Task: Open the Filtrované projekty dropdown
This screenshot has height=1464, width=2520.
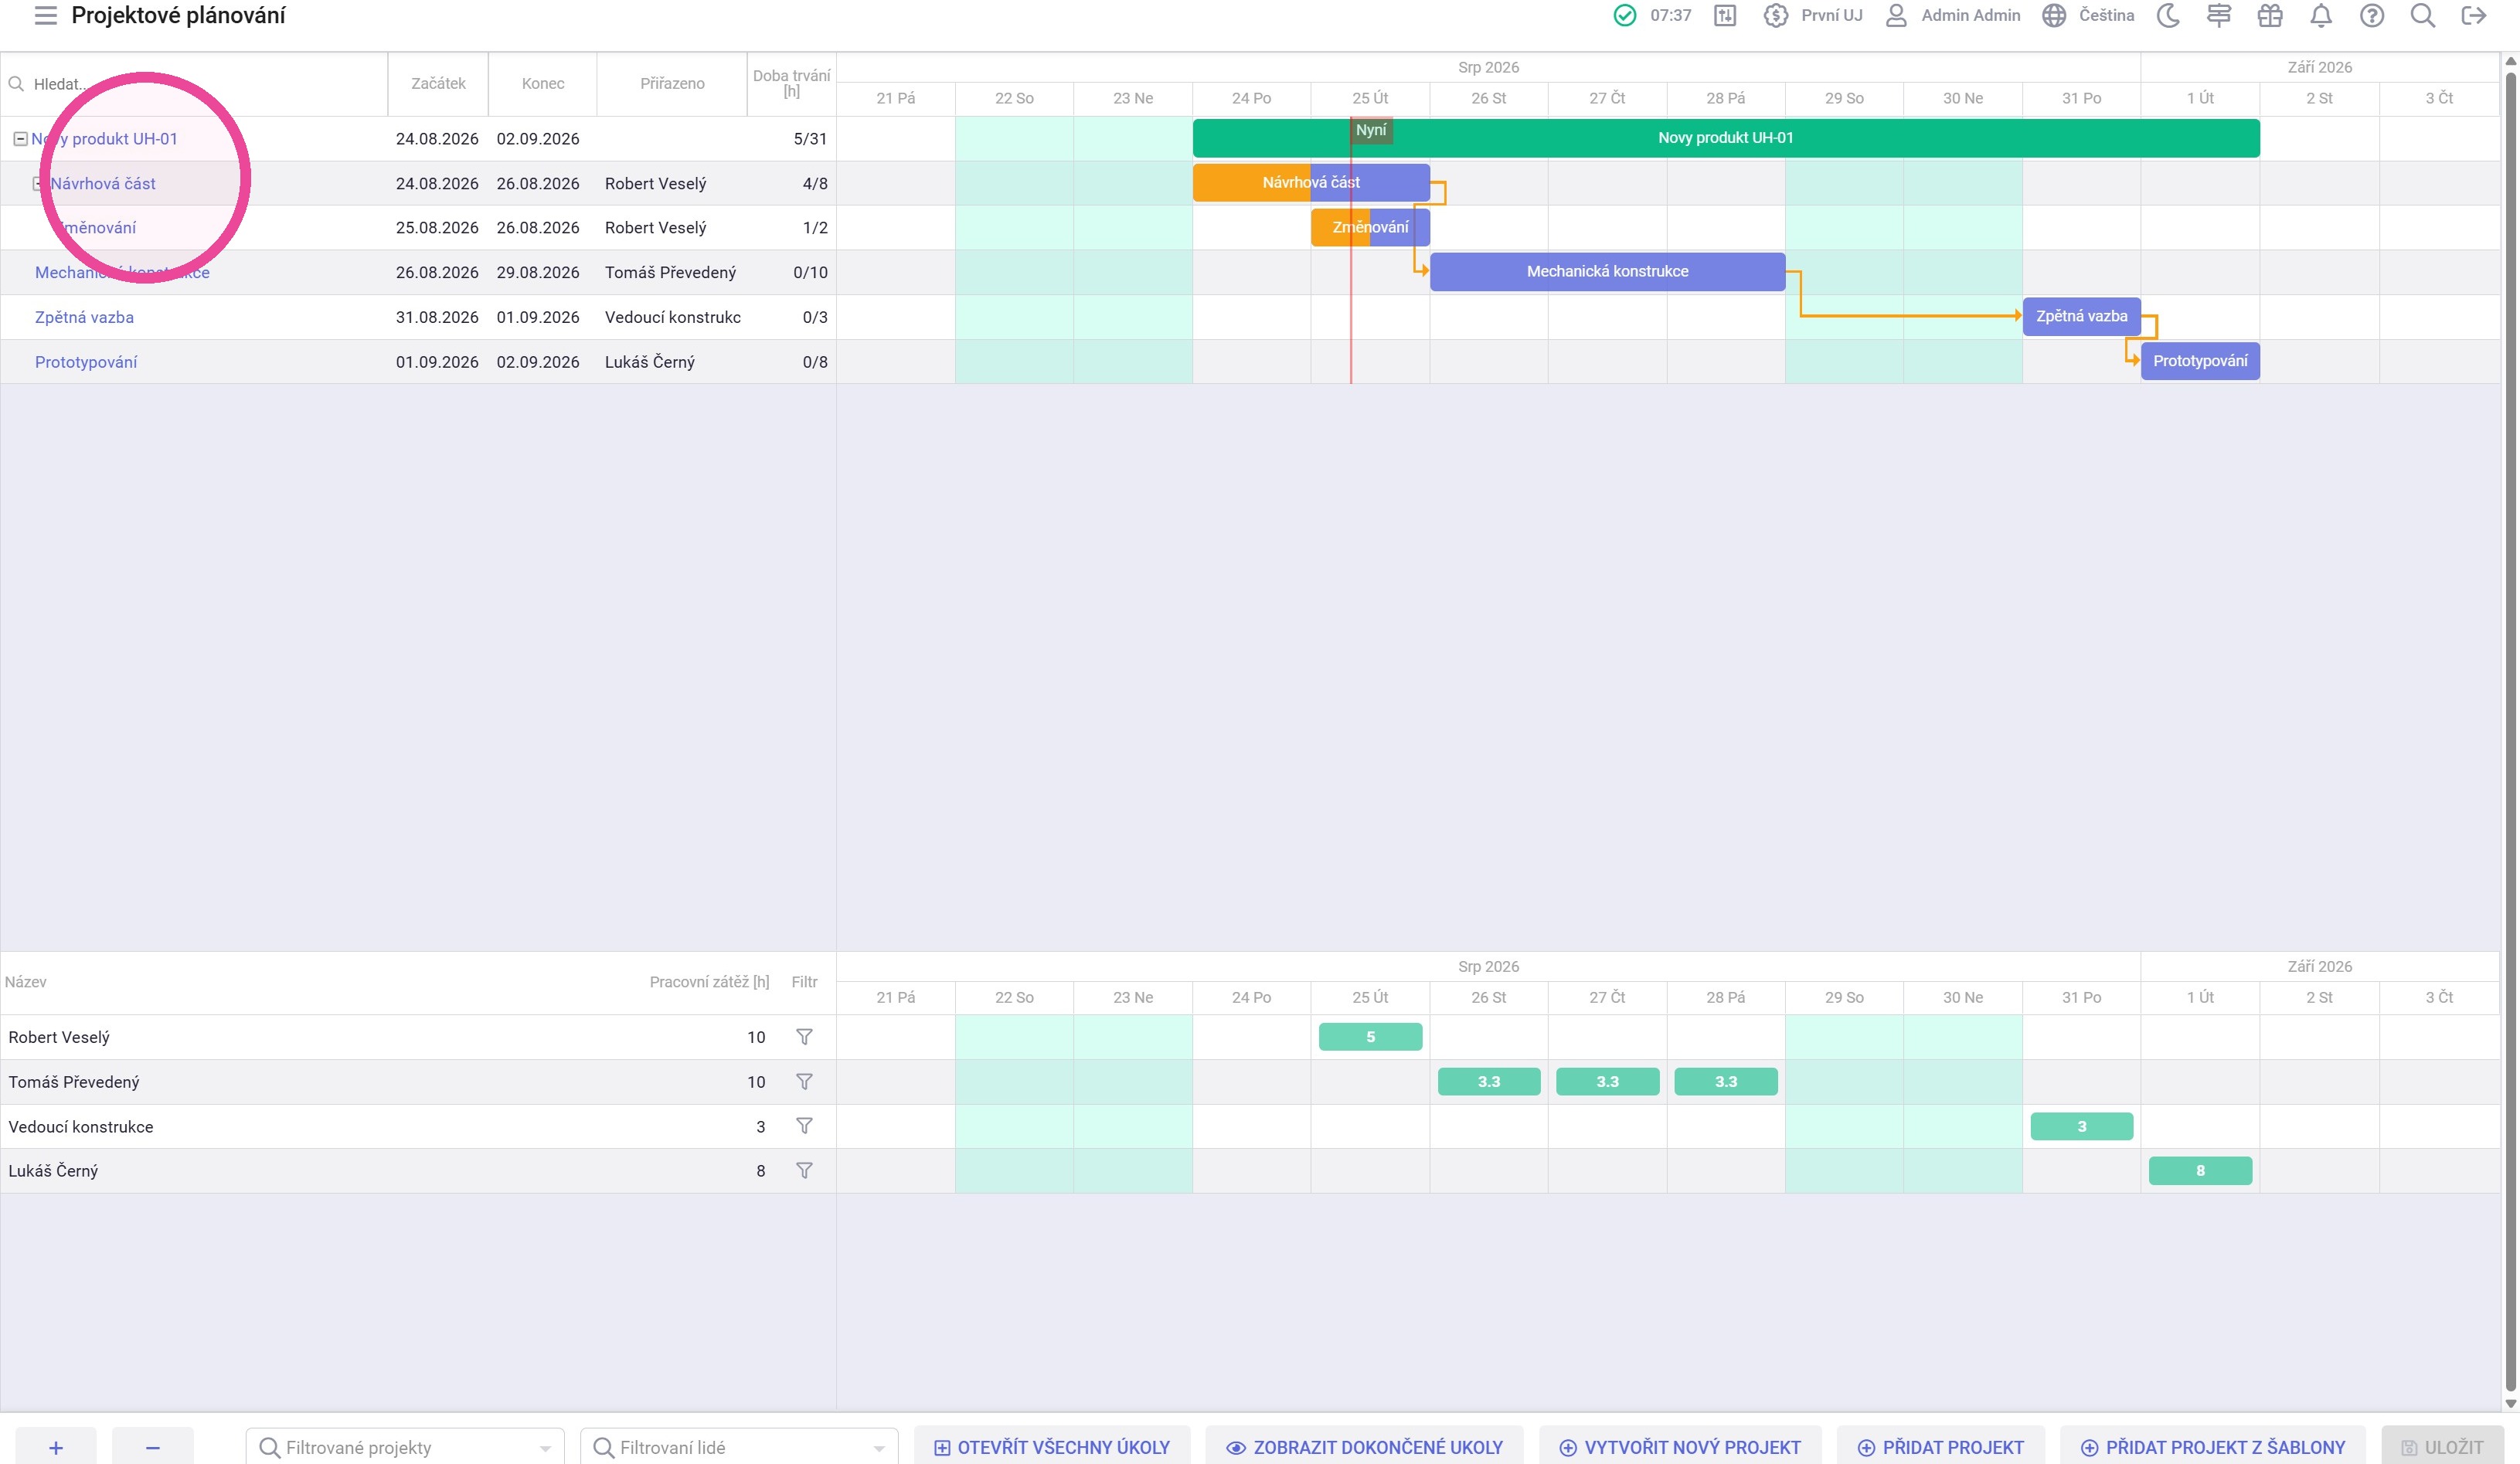Action: click(405, 1447)
